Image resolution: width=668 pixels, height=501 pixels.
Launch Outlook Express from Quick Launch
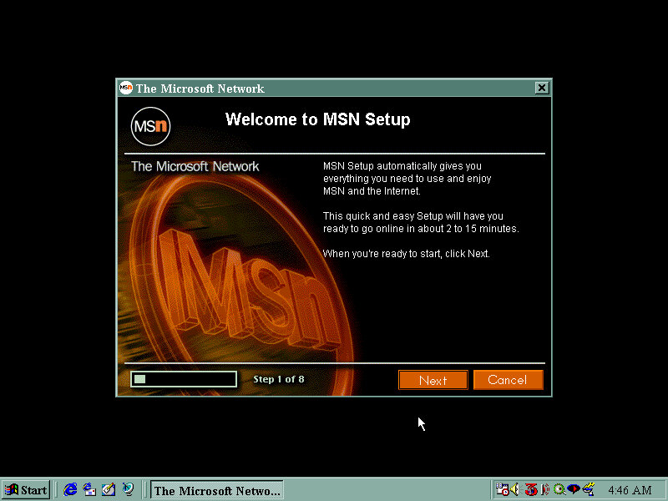(x=90, y=490)
